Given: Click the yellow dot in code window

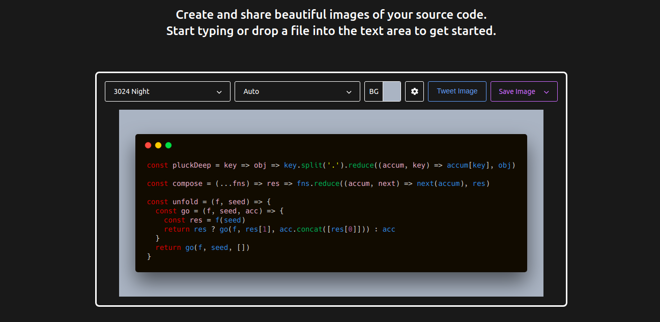Looking at the screenshot, I should click(158, 145).
